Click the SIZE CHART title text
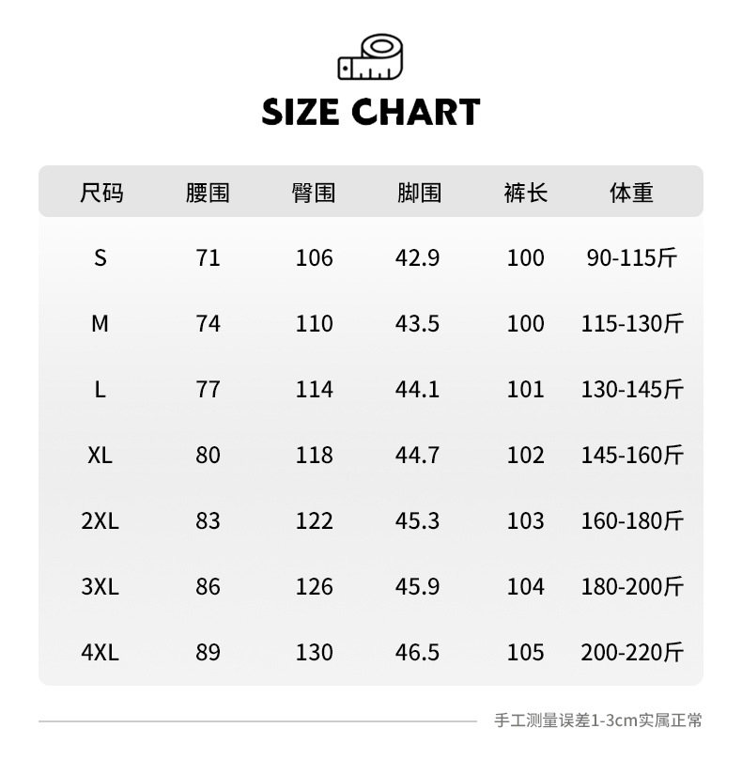The image size is (742, 759). tap(370, 113)
